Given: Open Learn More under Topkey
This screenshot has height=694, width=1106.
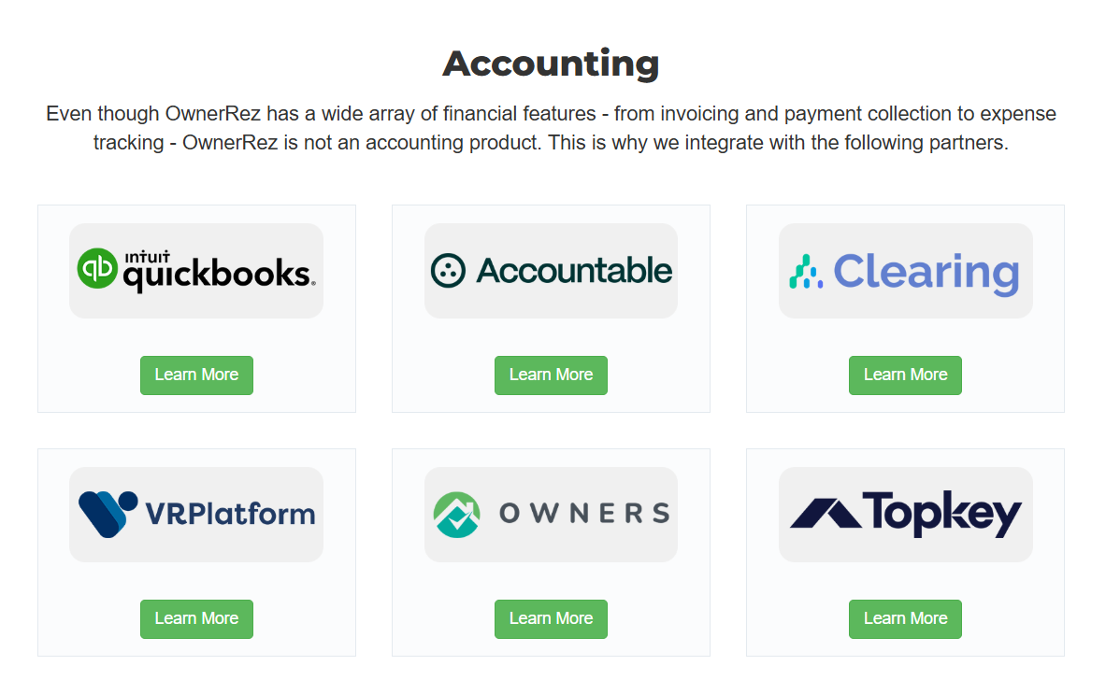Looking at the screenshot, I should (905, 619).
